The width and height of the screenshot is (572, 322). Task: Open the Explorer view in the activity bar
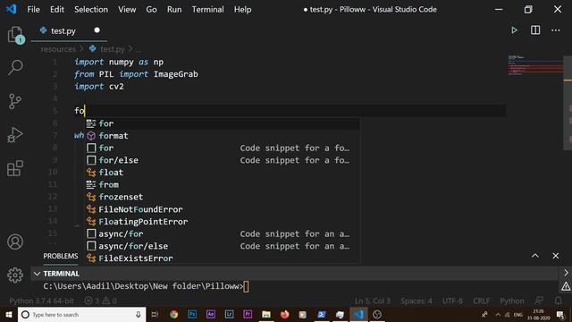click(15, 35)
